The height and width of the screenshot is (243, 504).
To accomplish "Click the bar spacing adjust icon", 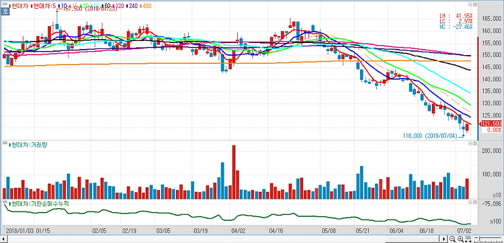I will (x=468, y=239).
